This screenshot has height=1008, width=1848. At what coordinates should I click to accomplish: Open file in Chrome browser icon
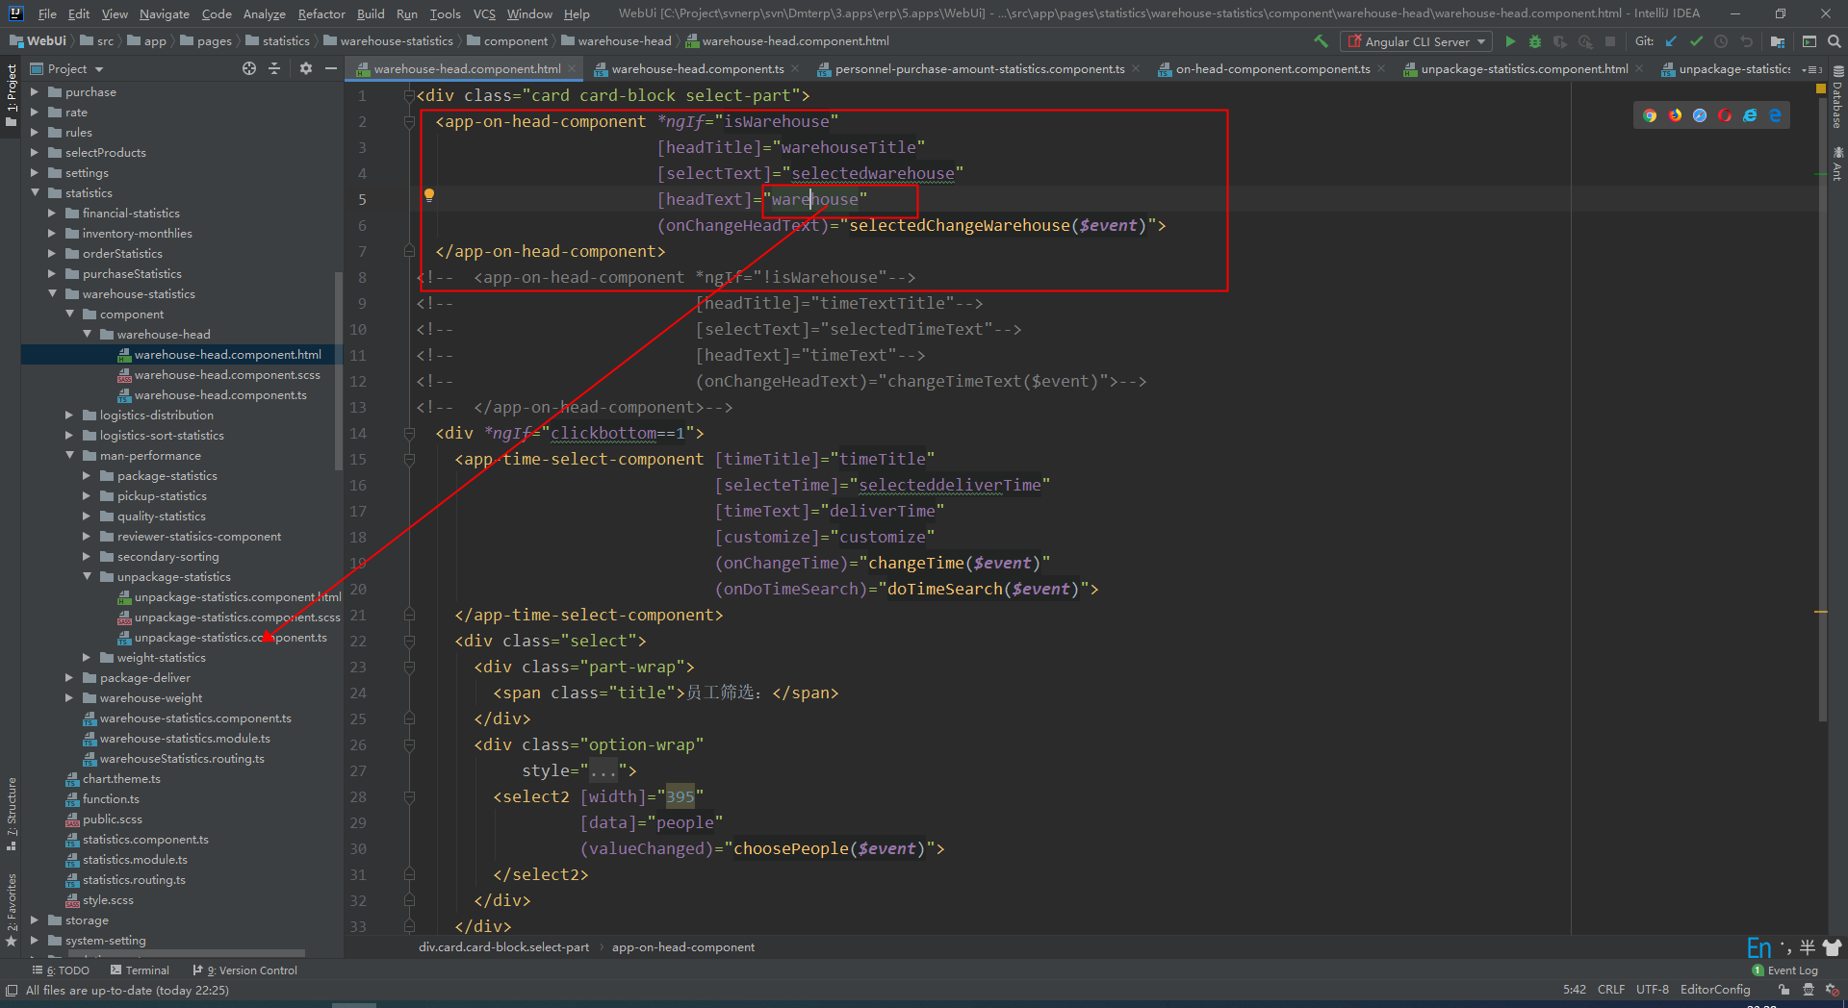(x=1650, y=115)
